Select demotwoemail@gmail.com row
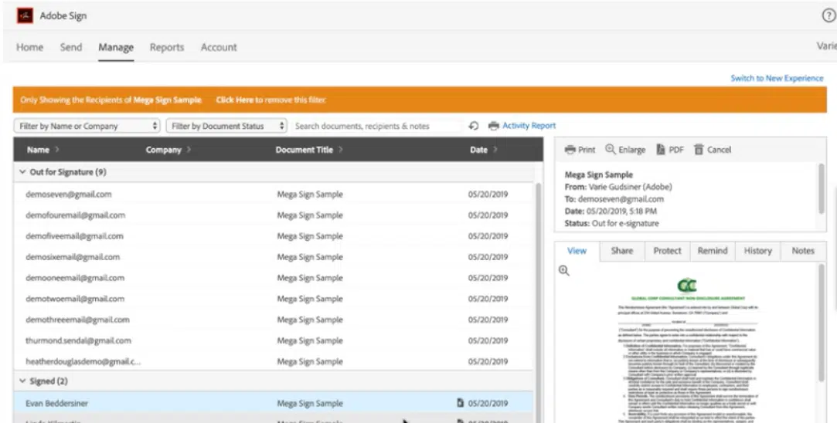837x423 pixels. point(274,299)
